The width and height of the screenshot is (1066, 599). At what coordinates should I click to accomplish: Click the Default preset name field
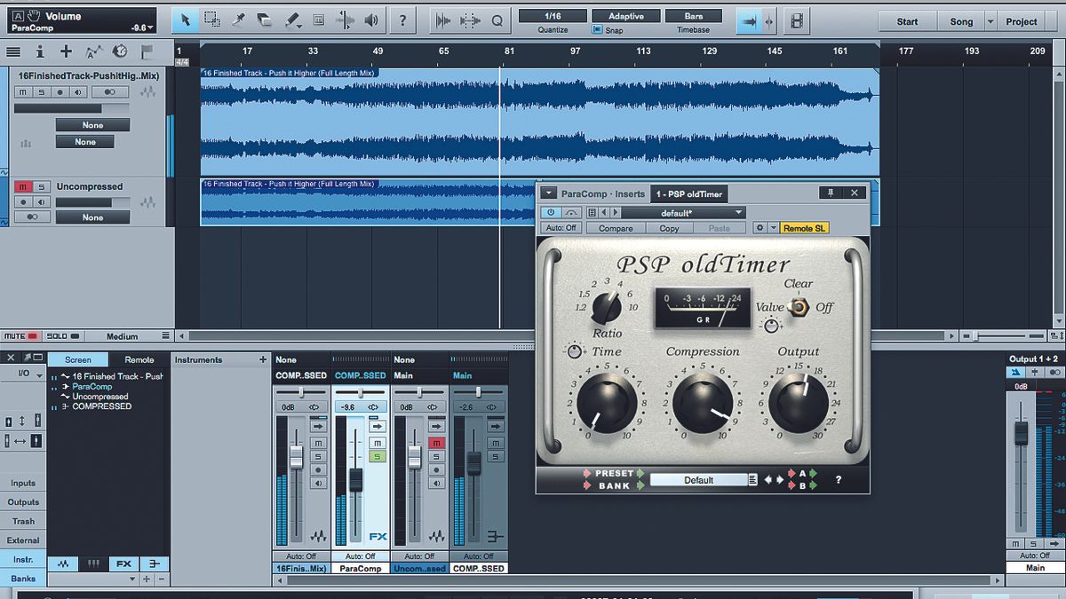click(701, 479)
